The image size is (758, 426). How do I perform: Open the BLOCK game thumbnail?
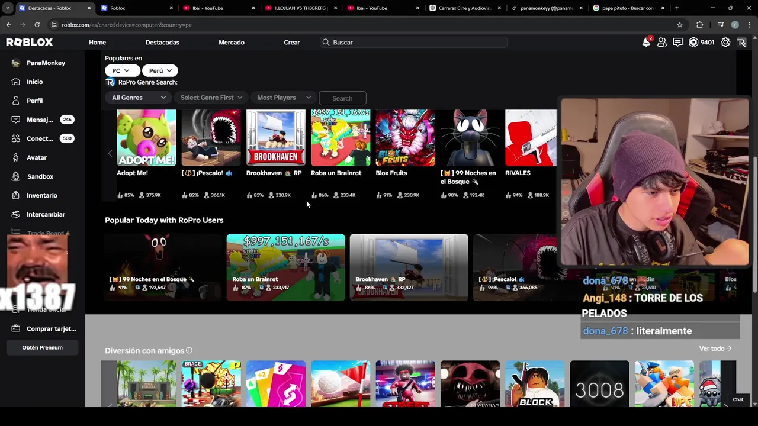(535, 383)
